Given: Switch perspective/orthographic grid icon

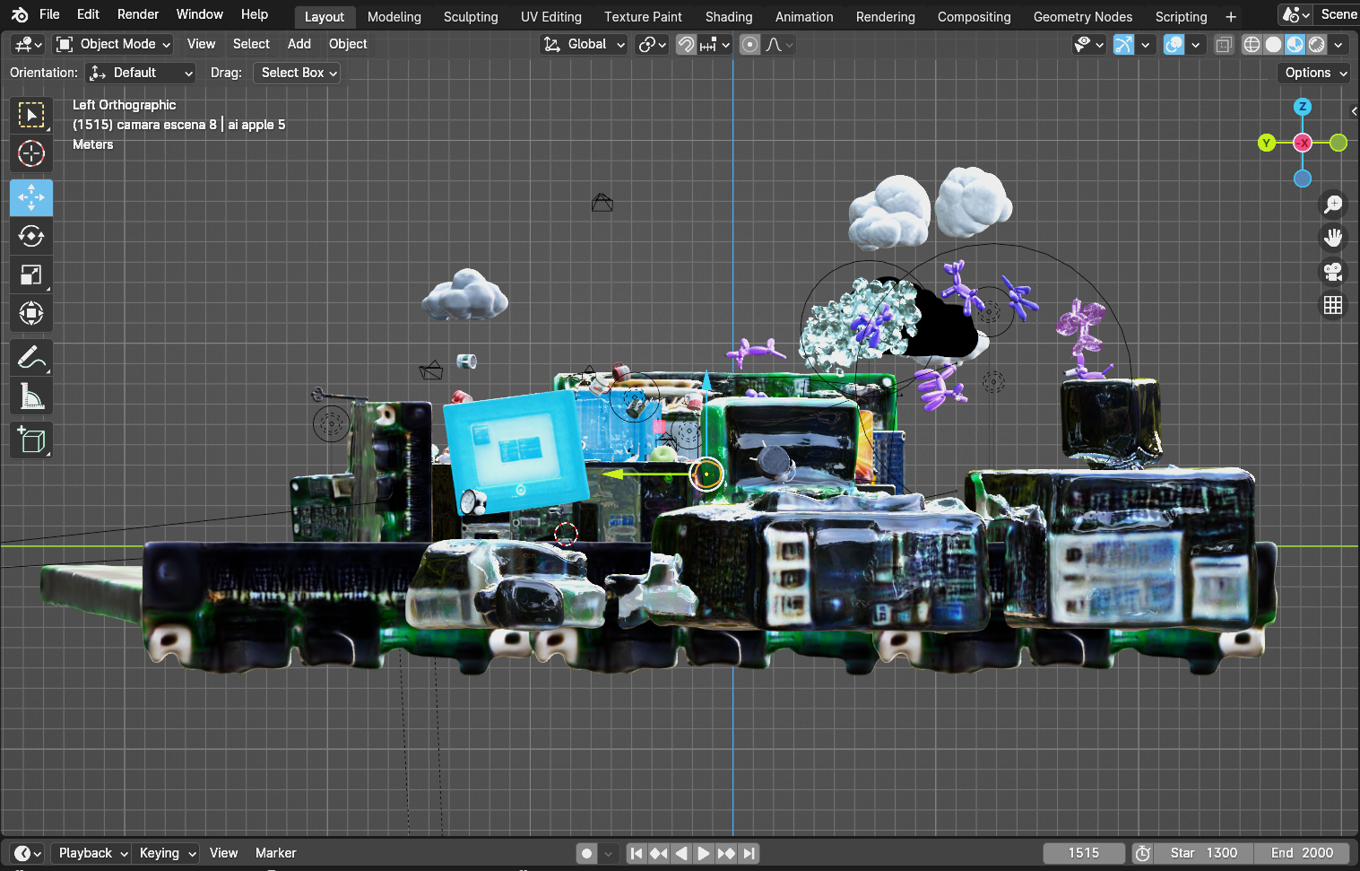Looking at the screenshot, I should (1333, 305).
